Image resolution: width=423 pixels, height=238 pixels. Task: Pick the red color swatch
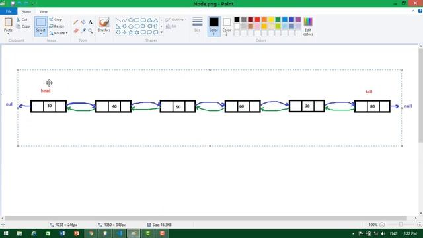257,19
